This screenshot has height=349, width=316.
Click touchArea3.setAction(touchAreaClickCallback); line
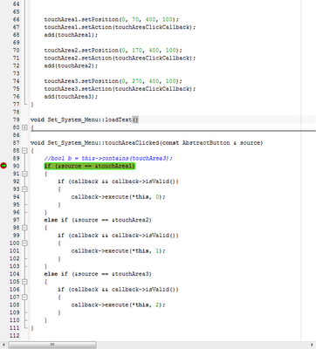[120, 89]
